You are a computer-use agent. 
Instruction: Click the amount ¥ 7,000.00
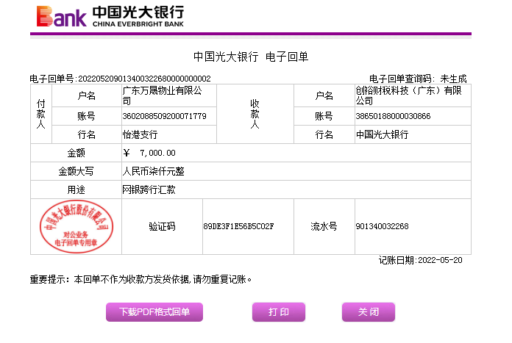coord(149,153)
